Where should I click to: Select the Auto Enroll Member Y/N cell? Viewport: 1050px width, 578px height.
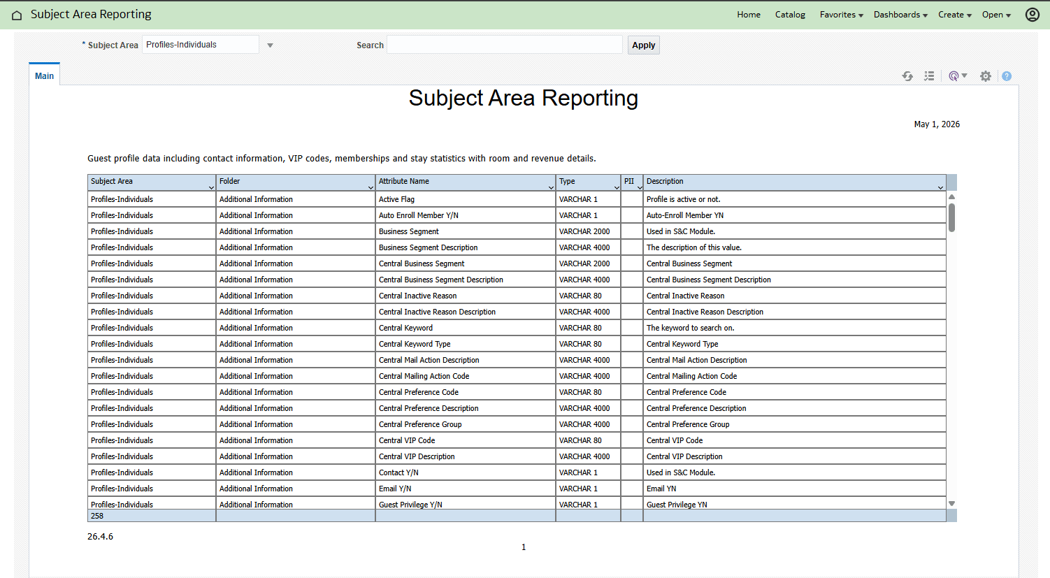pos(466,215)
